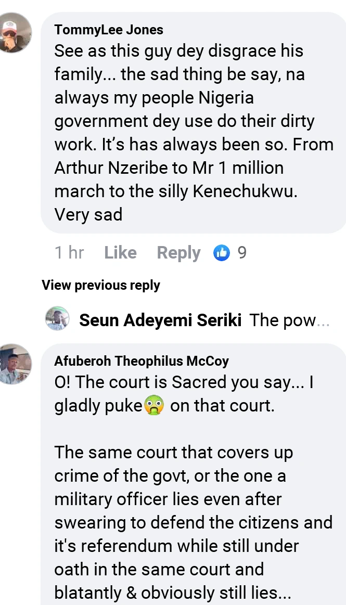The width and height of the screenshot is (346, 605).
Task: Reply to TommyLee Jones's comment
Action: [178, 253]
